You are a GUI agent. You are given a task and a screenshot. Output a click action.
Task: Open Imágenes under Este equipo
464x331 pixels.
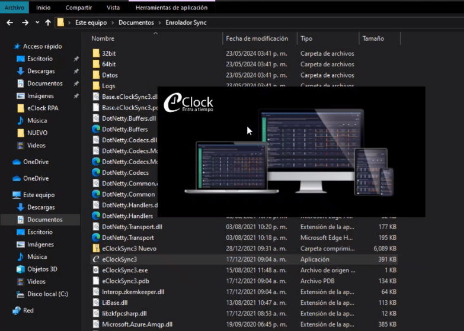click(40, 245)
